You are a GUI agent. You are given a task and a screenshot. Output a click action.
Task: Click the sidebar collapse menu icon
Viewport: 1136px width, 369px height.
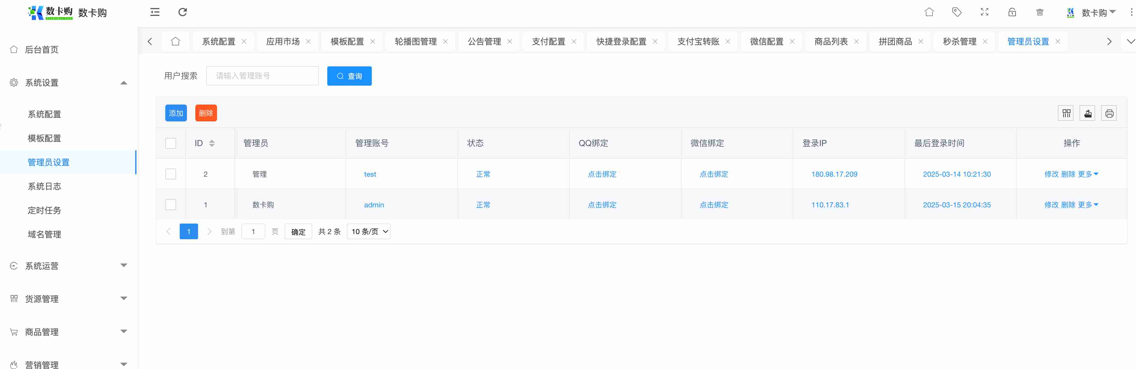click(155, 12)
